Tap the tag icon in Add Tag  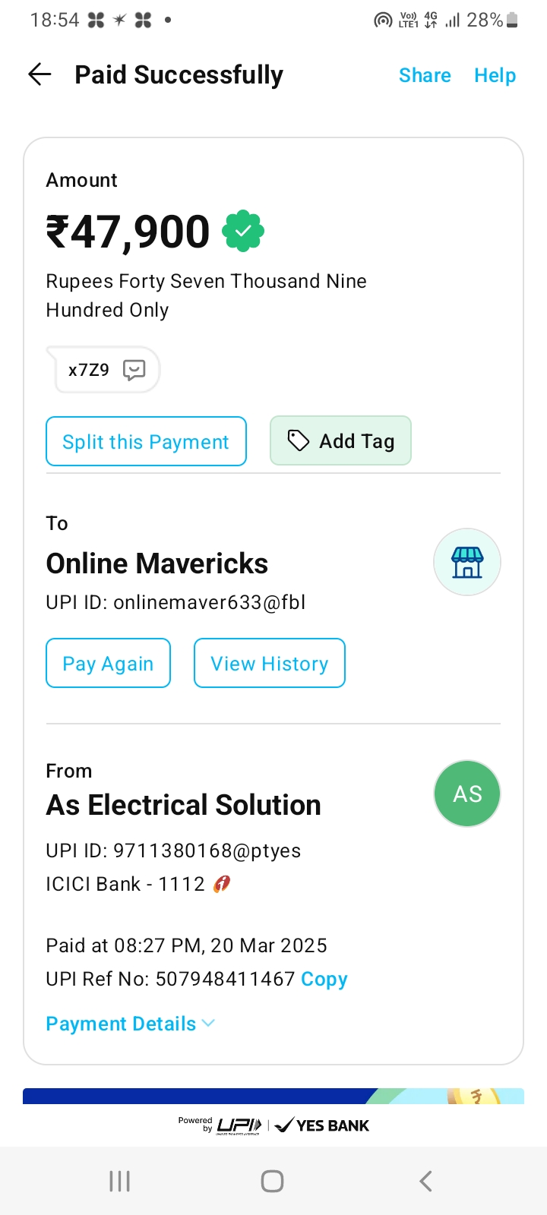coord(298,440)
